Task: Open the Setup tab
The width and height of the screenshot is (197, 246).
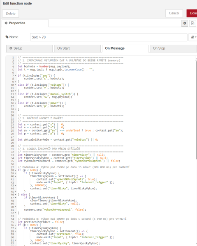Action: point(30,48)
